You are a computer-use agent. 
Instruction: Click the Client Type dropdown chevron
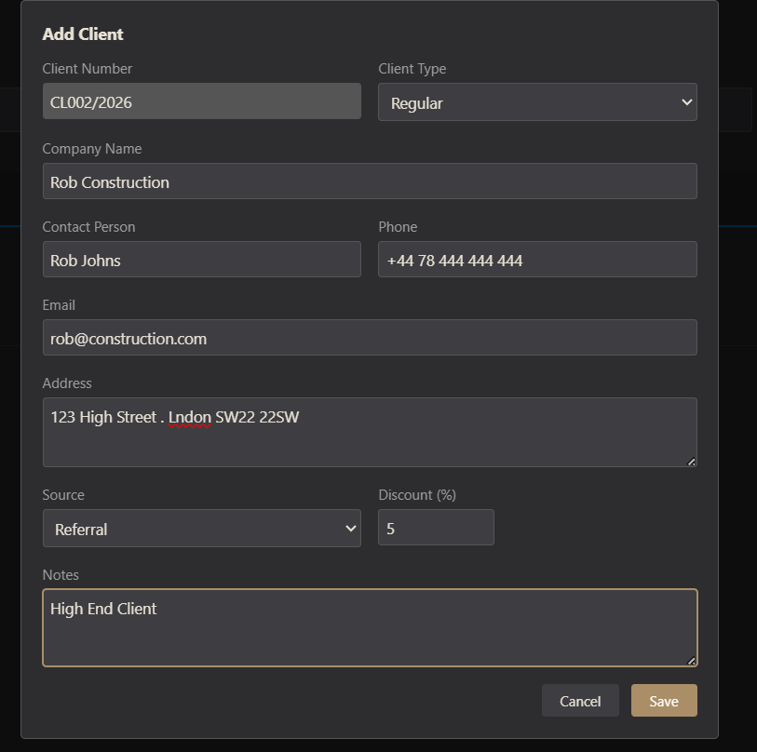pos(687,102)
